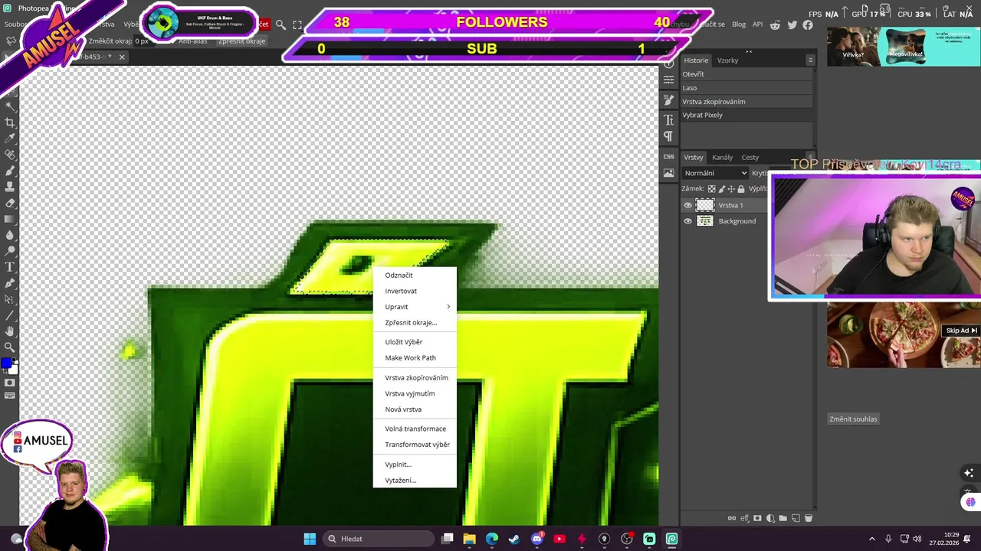Choose Vrstva vyjmutím from context menu

(415, 393)
